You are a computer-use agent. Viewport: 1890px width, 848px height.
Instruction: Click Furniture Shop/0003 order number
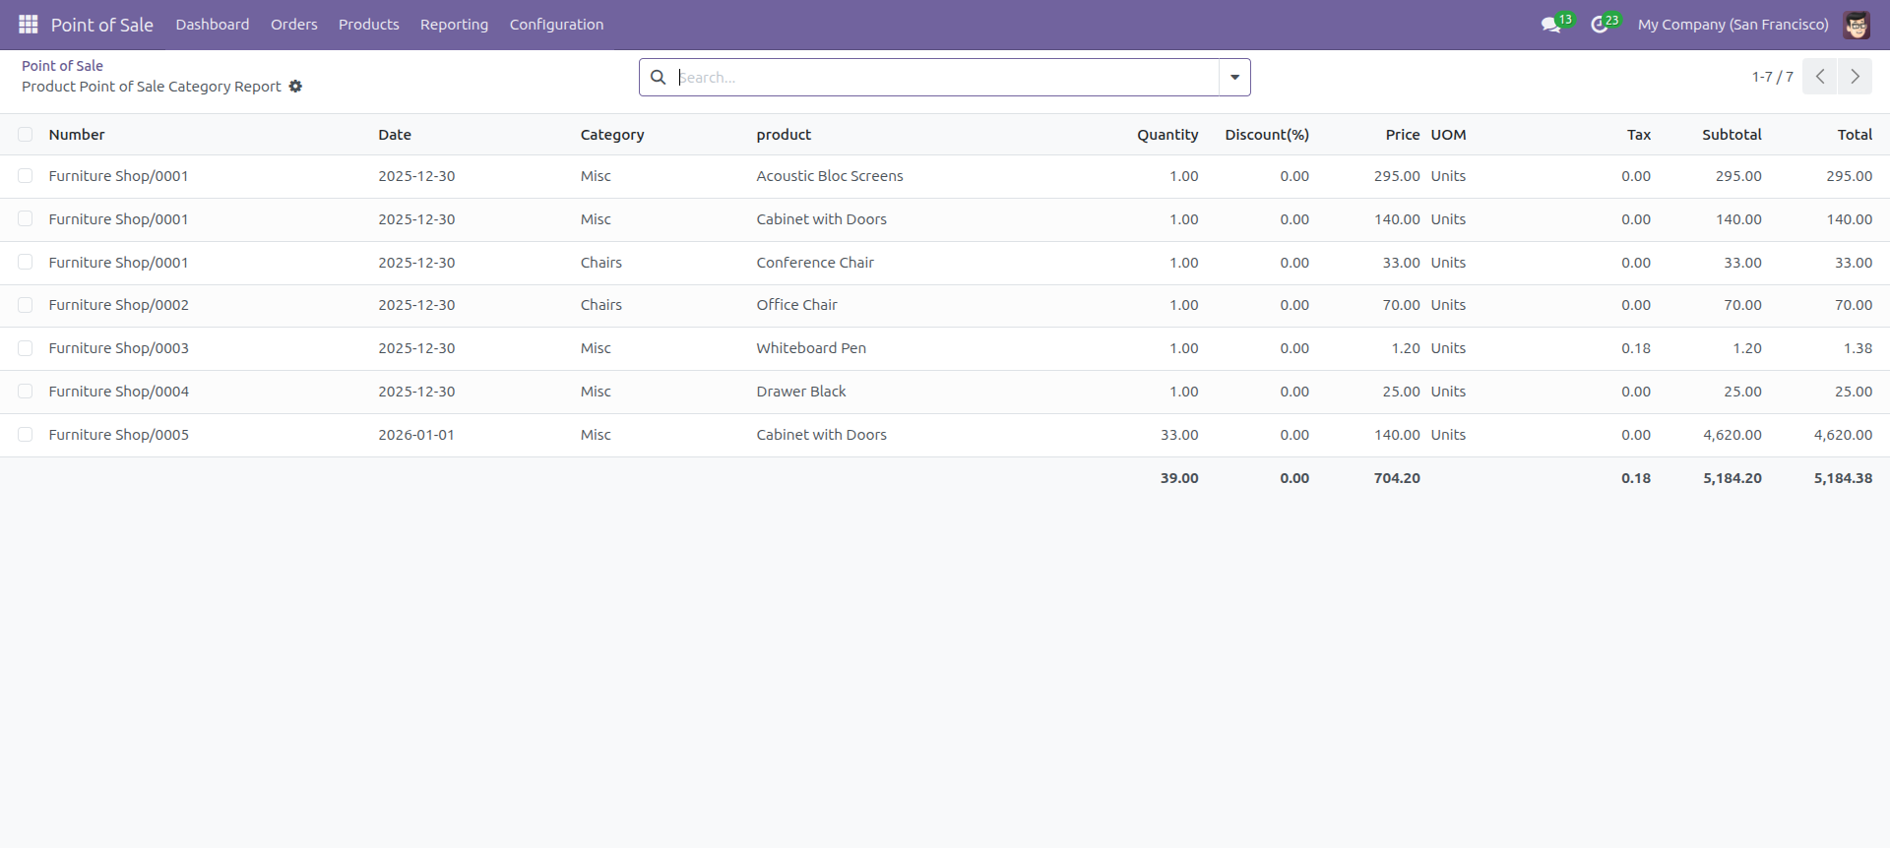pos(119,348)
